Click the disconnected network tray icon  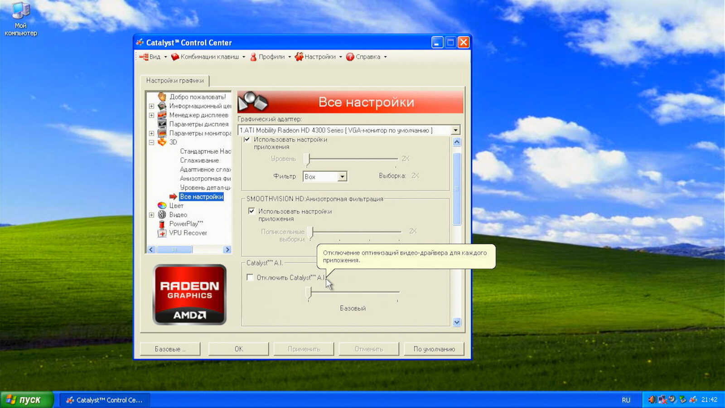click(662, 399)
